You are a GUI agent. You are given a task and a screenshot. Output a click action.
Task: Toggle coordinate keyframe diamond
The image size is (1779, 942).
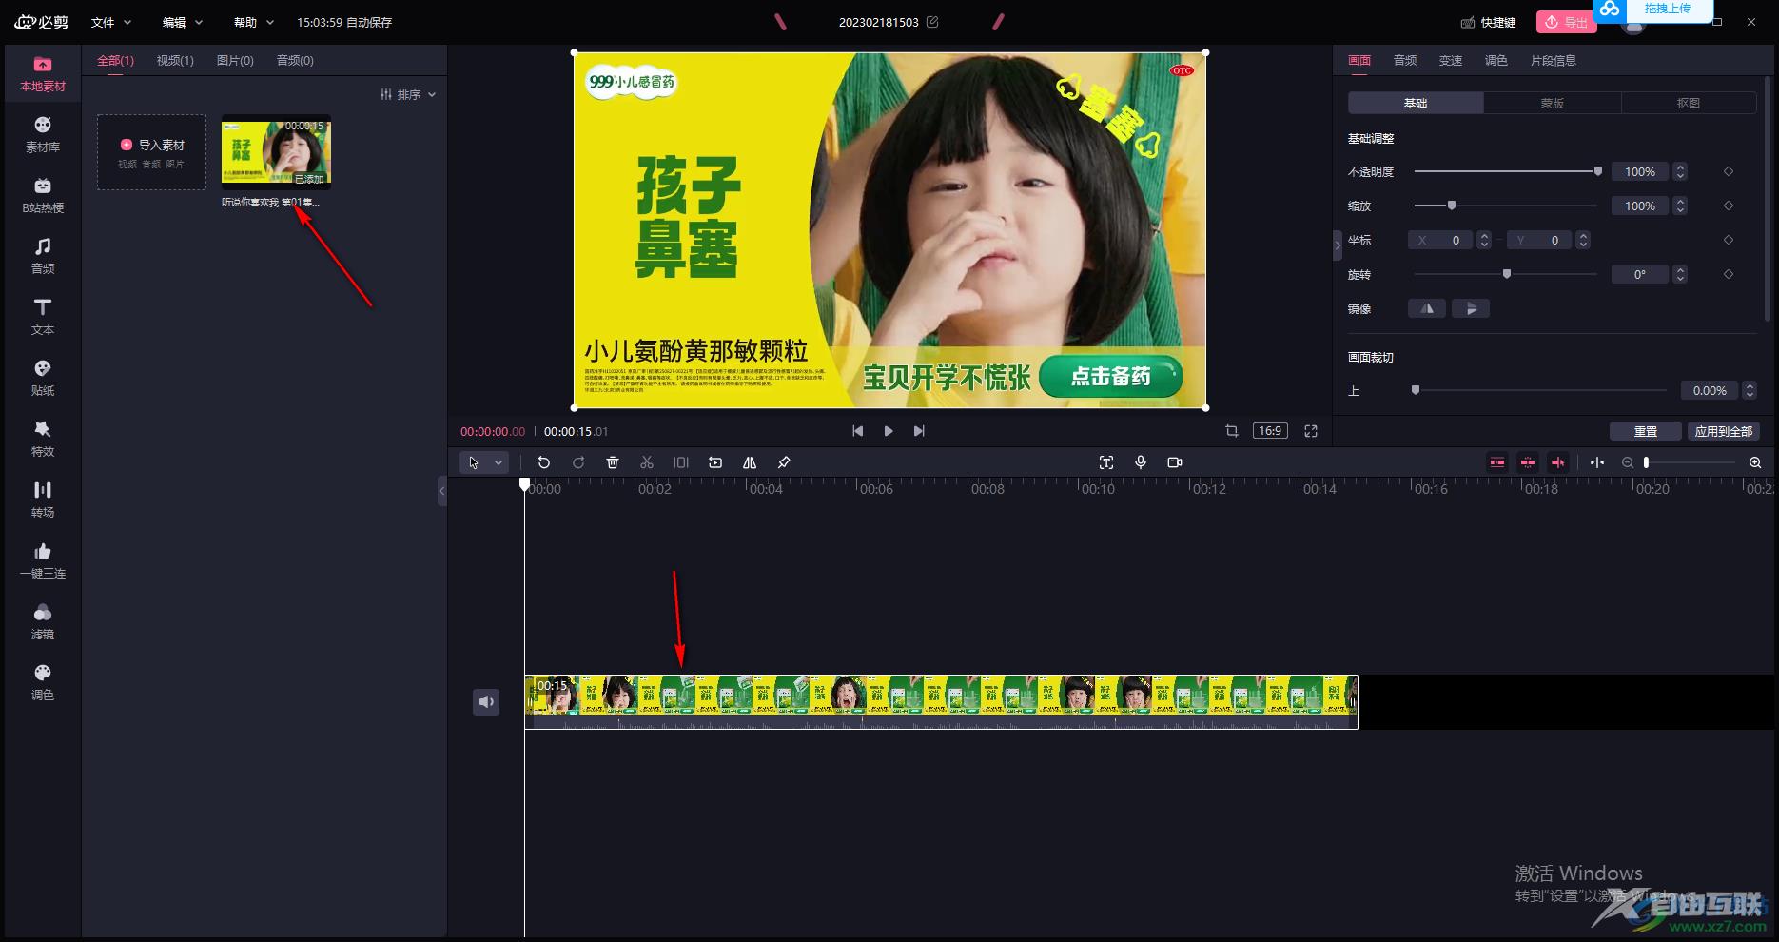click(x=1729, y=240)
